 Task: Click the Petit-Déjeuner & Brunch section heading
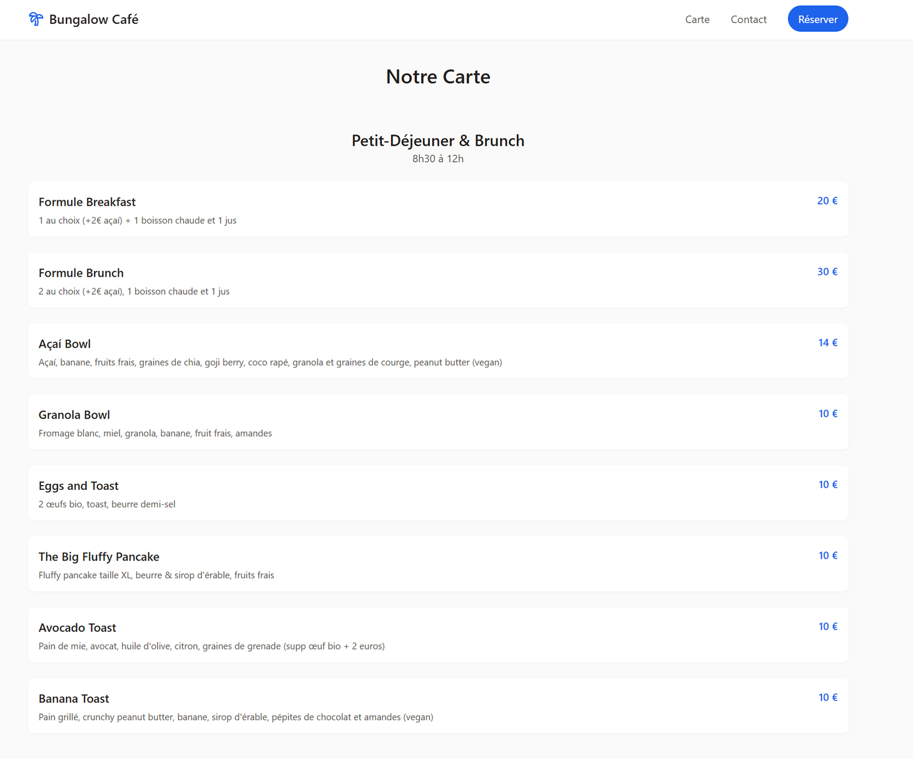pos(437,140)
